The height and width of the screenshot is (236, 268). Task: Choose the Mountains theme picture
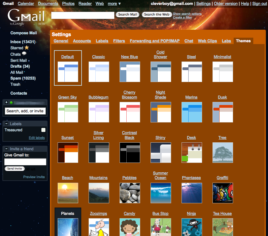pyautogui.click(x=99, y=193)
